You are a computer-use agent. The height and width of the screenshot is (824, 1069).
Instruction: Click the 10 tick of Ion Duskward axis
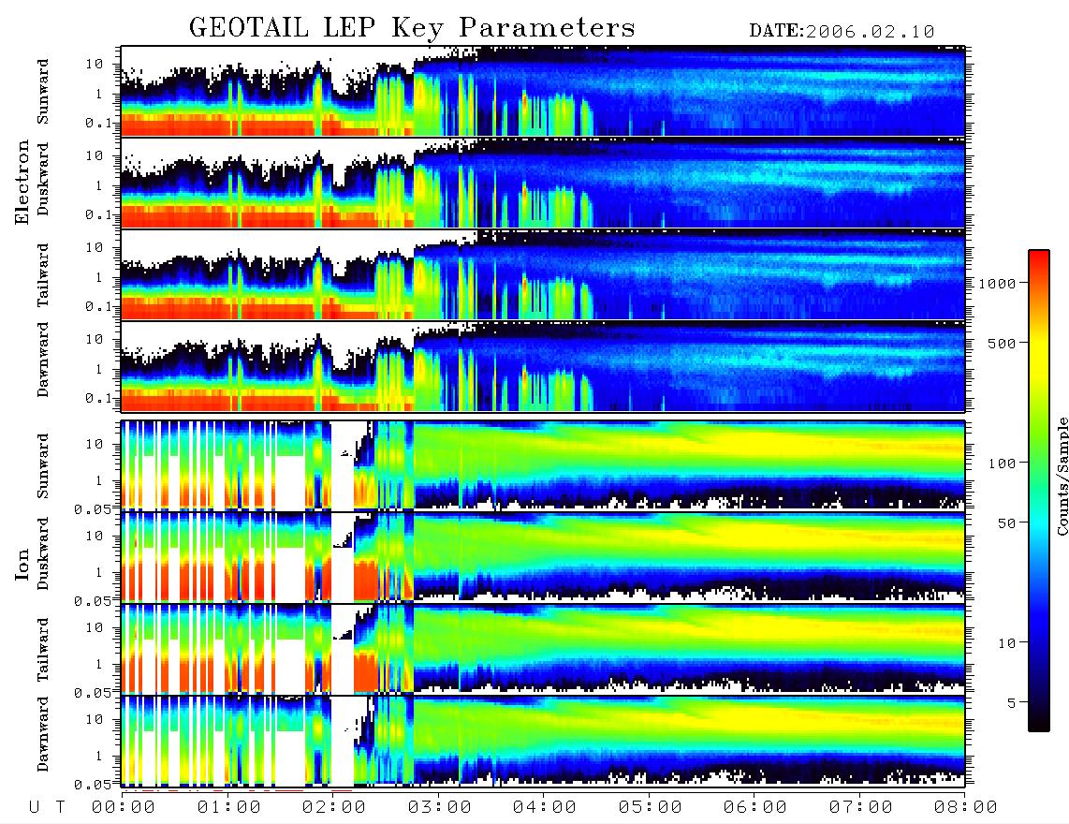[95, 536]
